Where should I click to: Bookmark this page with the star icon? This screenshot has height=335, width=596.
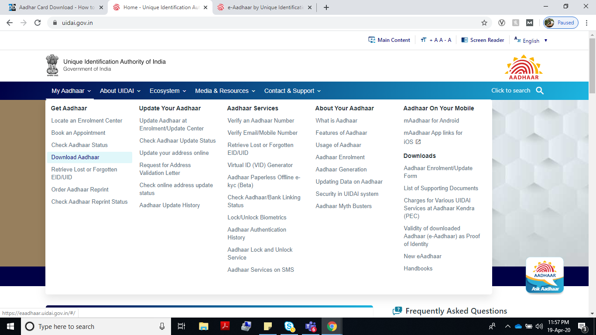(x=484, y=23)
